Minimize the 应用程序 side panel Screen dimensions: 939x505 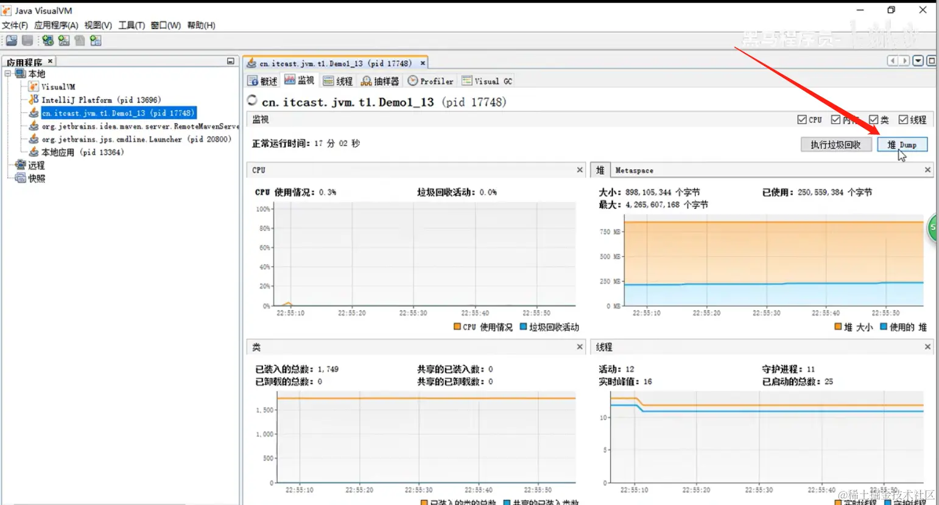click(231, 61)
